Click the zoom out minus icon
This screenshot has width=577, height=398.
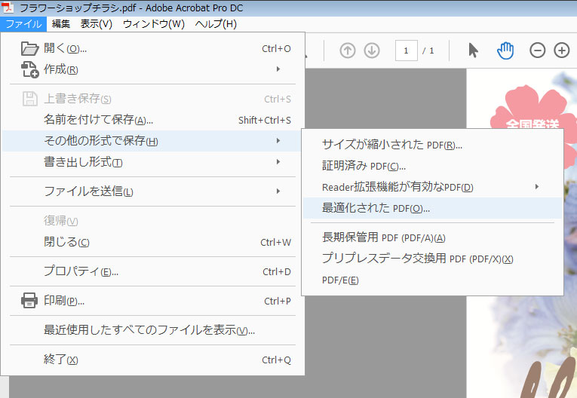pos(537,51)
